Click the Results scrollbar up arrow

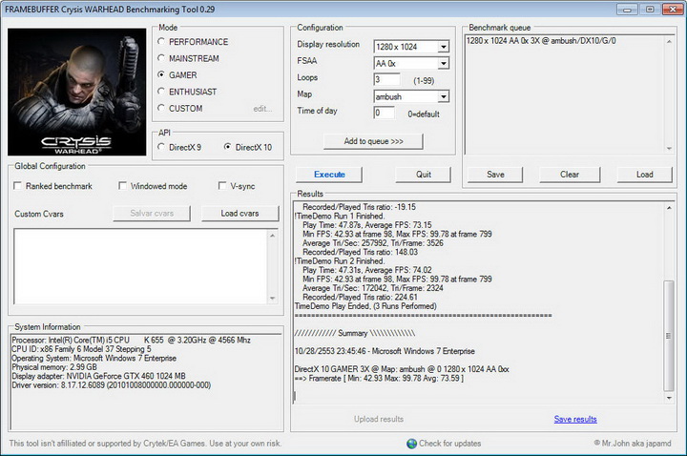tap(669, 208)
